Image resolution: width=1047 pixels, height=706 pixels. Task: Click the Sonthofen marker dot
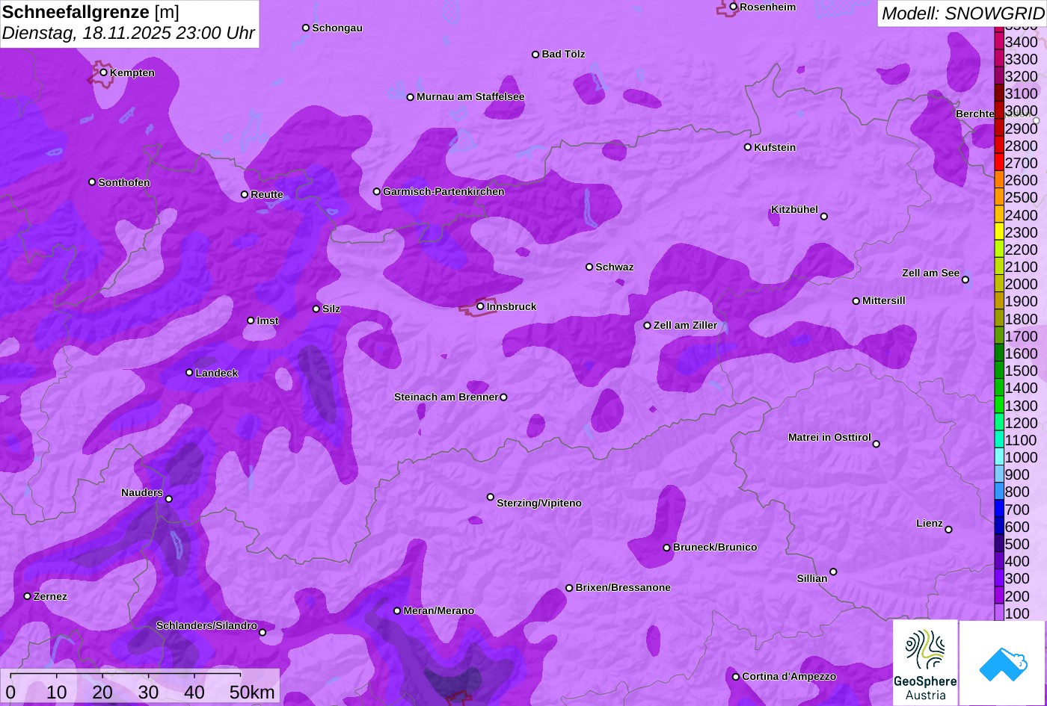pyautogui.click(x=92, y=182)
